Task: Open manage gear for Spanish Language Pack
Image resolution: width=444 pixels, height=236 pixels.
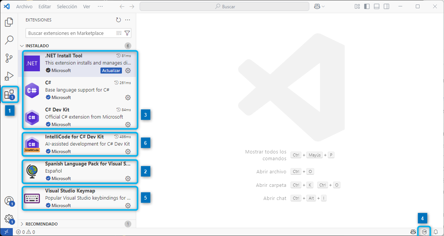Action: point(128,179)
